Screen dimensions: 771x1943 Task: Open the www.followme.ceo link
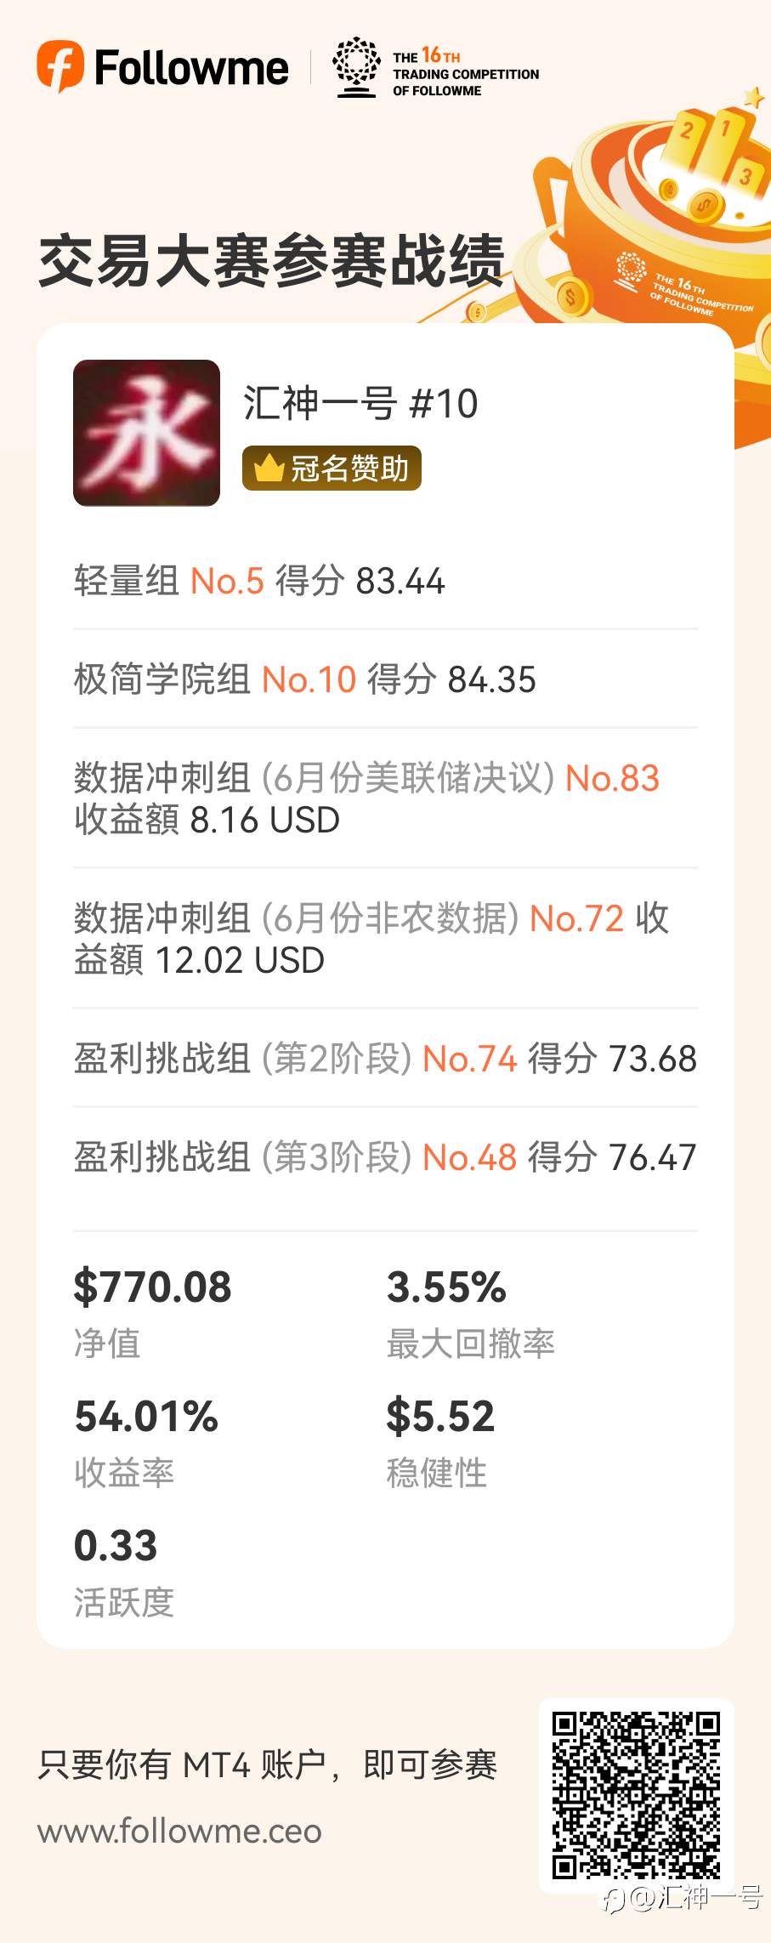(179, 1831)
